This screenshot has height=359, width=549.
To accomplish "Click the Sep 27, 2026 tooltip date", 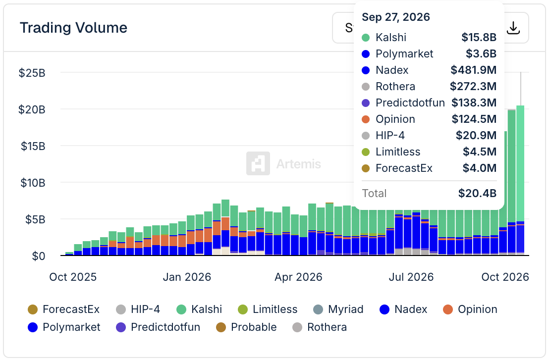I will (395, 17).
